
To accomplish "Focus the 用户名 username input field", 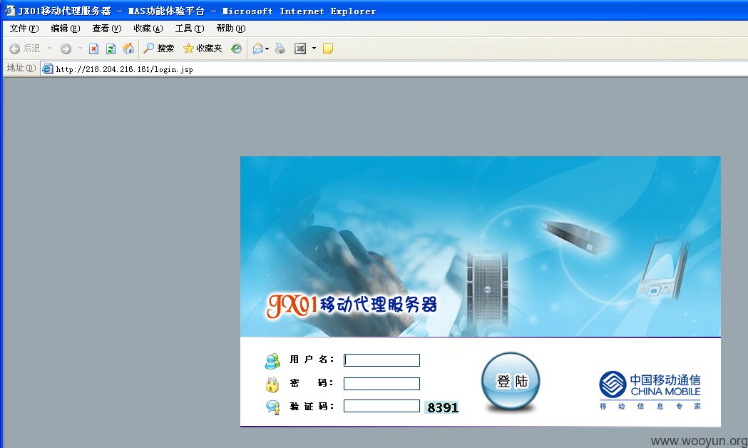I will coord(381,360).
